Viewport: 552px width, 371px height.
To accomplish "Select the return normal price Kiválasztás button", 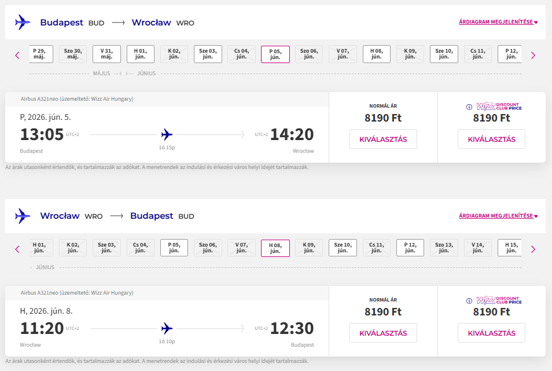I will [x=383, y=333].
